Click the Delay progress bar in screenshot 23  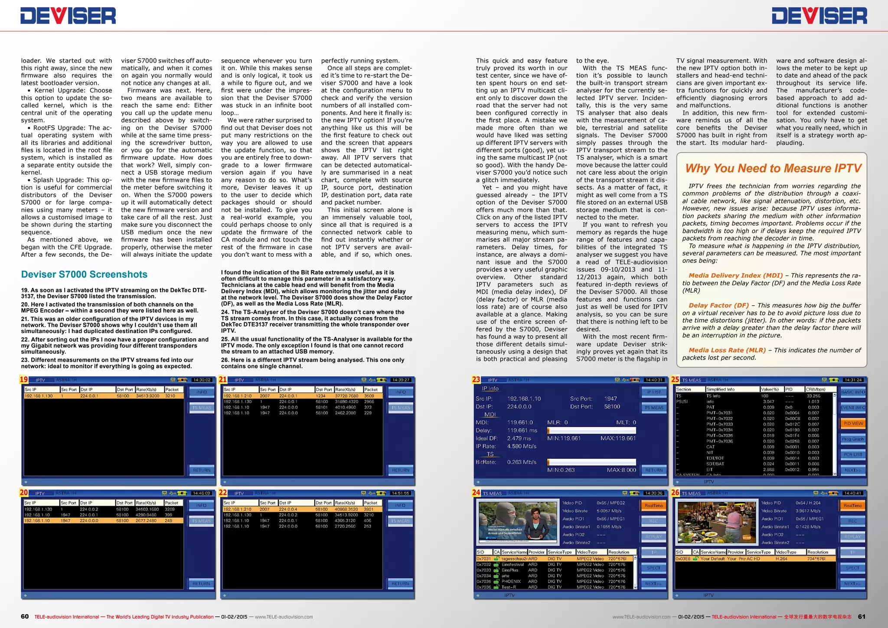tap(591, 431)
